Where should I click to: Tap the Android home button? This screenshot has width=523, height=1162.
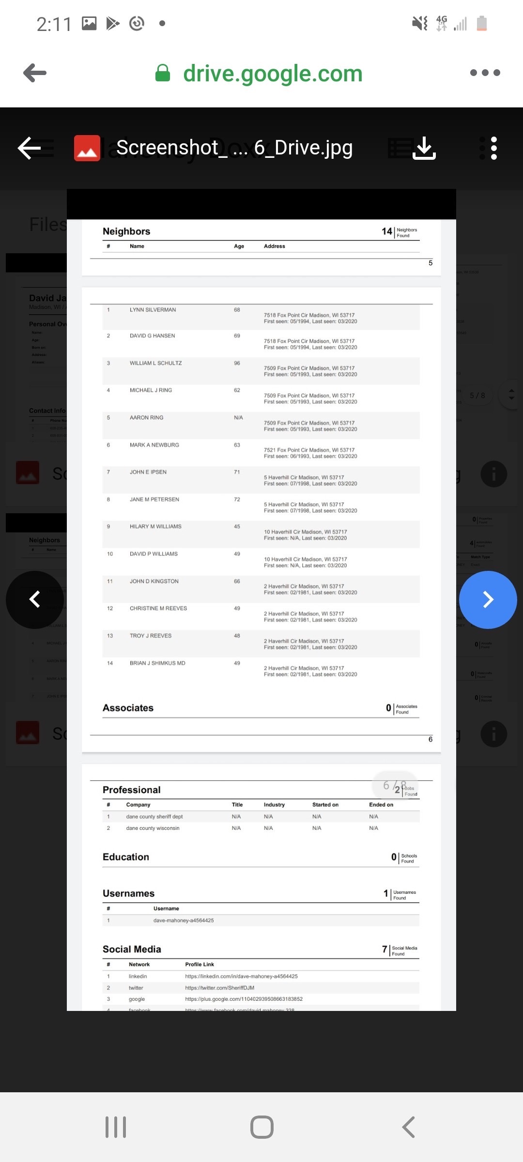(x=262, y=1127)
